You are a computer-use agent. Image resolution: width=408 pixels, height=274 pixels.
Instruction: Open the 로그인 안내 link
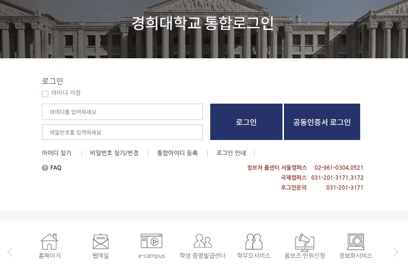pos(231,153)
